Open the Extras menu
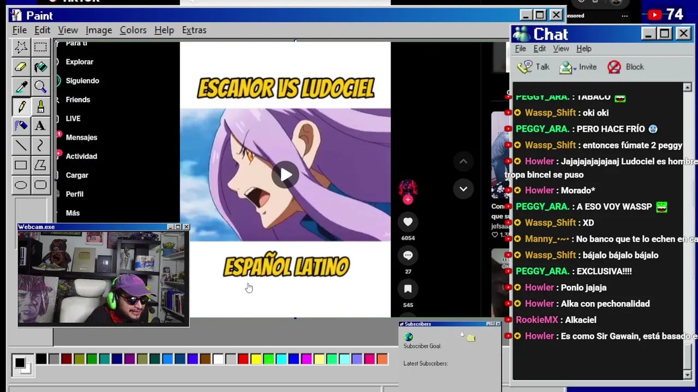 click(194, 30)
